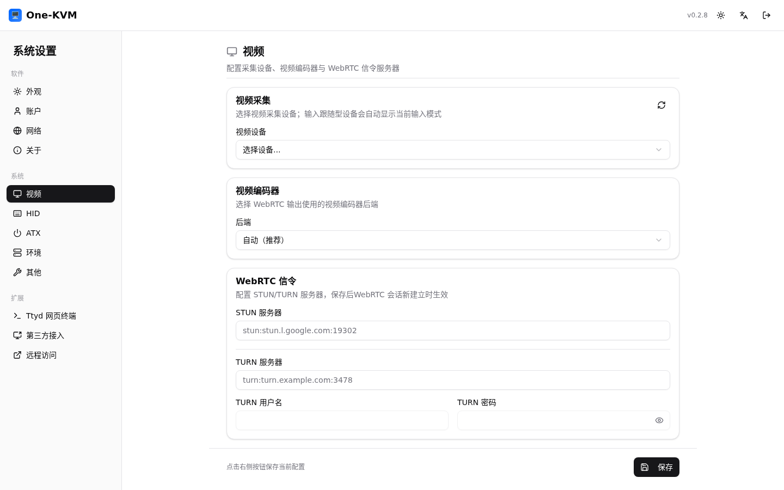Select the 视频 sidebar item
Screen dimensions: 784x490
click(60, 194)
